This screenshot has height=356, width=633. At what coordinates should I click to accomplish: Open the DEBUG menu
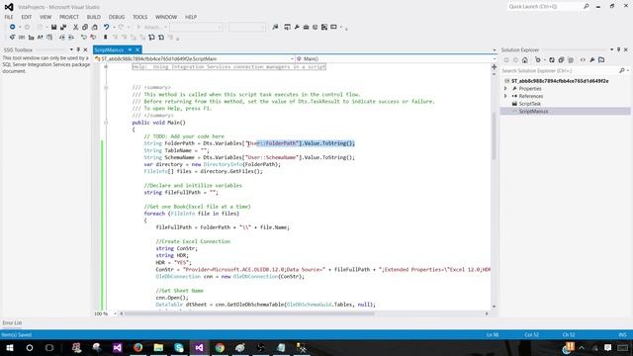point(117,17)
